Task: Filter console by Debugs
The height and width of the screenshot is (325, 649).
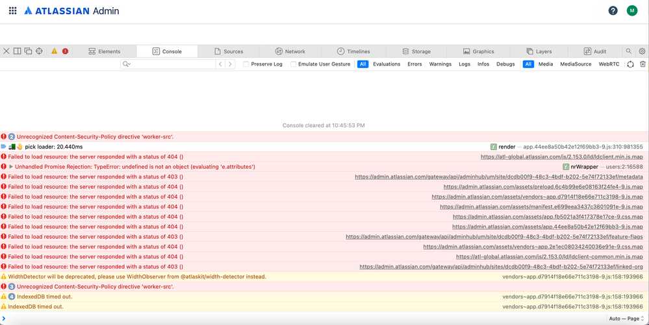Action: pyautogui.click(x=506, y=64)
